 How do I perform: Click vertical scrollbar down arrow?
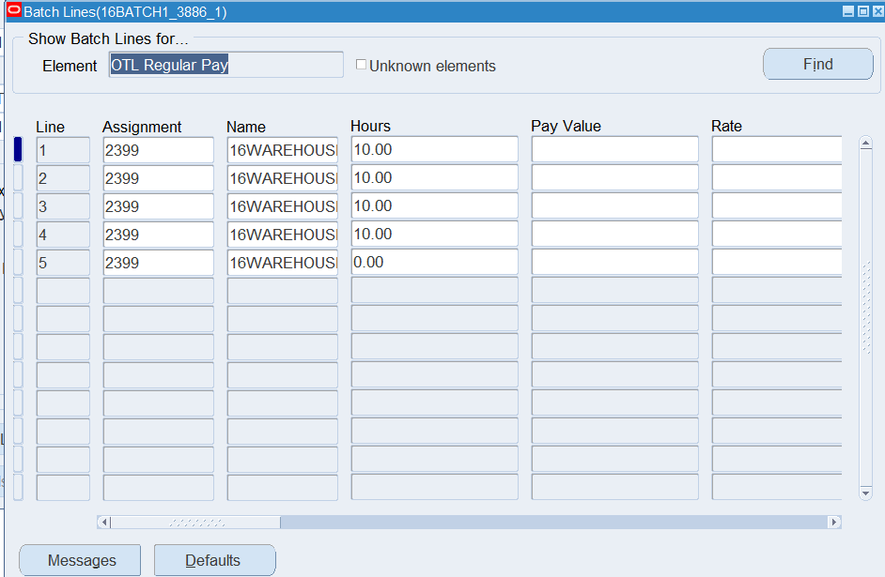[865, 493]
